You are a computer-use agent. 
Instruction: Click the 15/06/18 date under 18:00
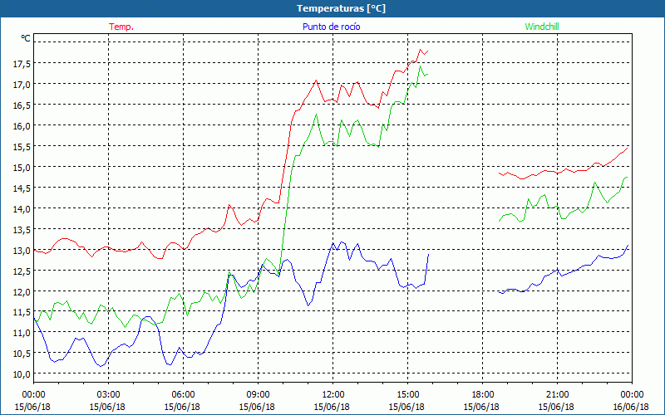[x=481, y=407]
